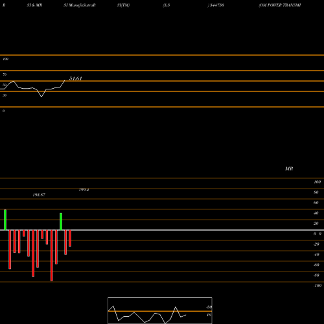324x324 pixels.
Task: Click the 199.4 price label
Action: click(x=84, y=190)
